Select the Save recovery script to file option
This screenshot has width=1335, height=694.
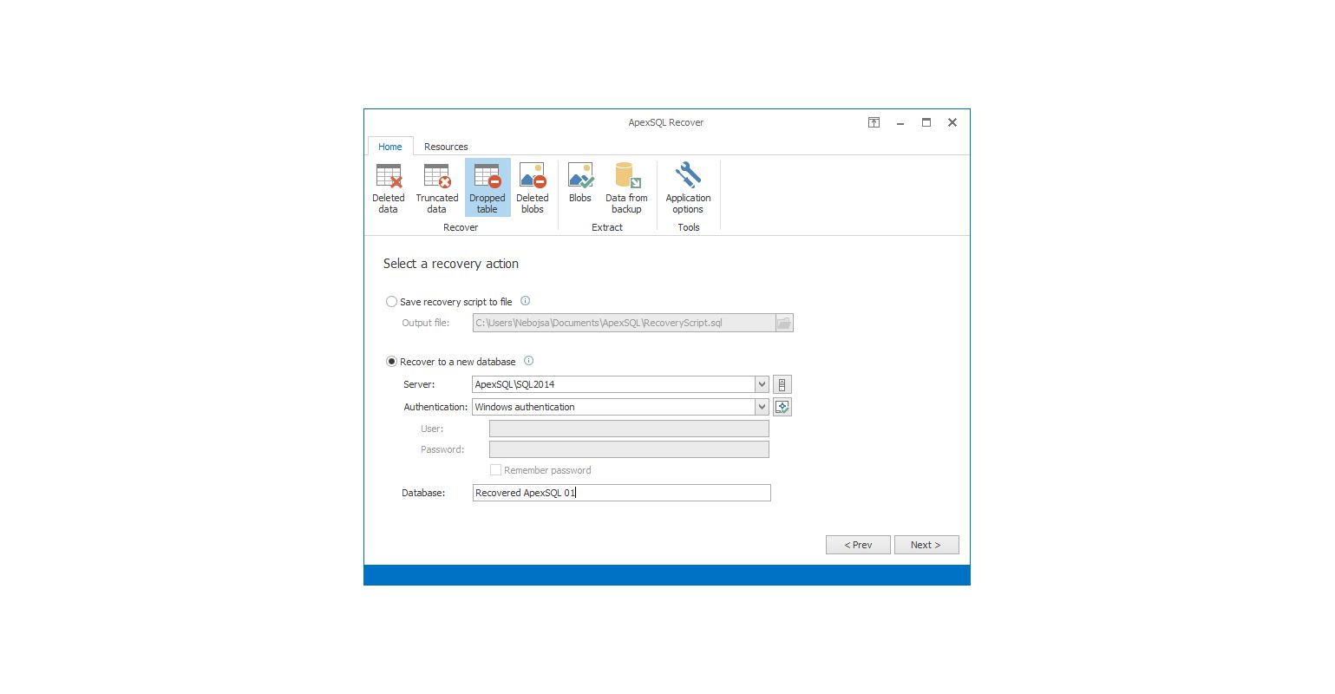[392, 301]
